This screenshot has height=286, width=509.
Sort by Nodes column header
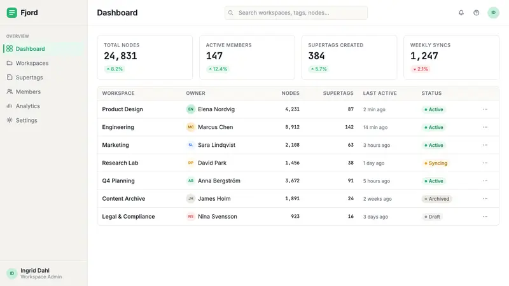[291, 93]
